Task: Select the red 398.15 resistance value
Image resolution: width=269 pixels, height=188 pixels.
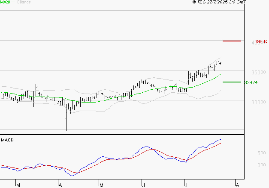Action: pos(261,41)
